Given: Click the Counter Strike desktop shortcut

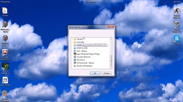Looking at the screenshot, I should [177, 13].
